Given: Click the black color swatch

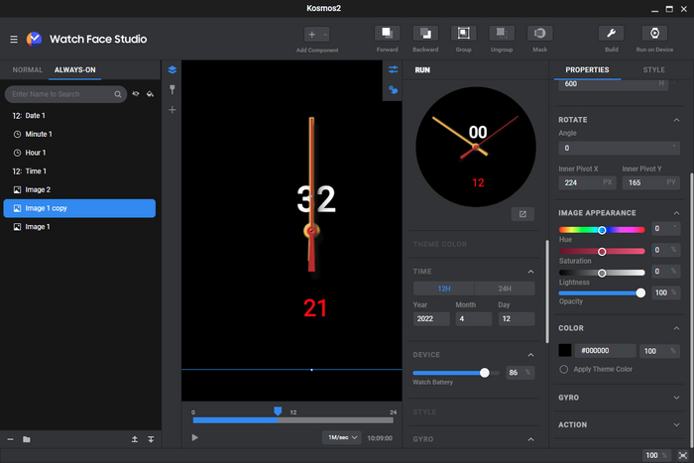Looking at the screenshot, I should click(x=565, y=350).
